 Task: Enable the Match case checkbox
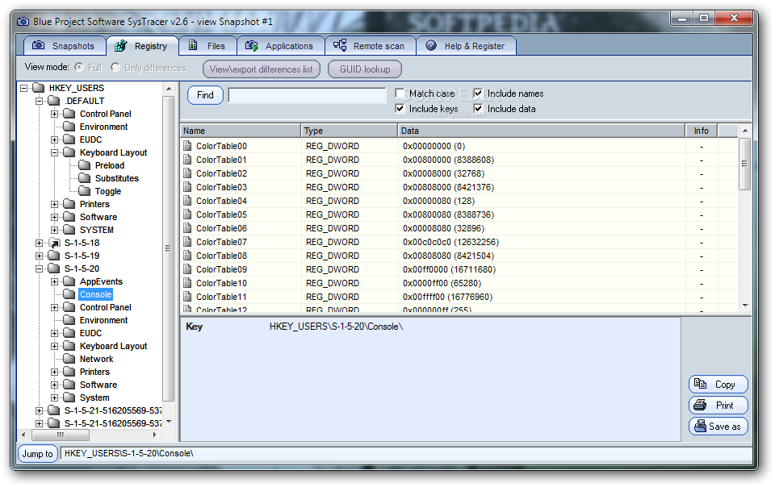pyautogui.click(x=400, y=94)
